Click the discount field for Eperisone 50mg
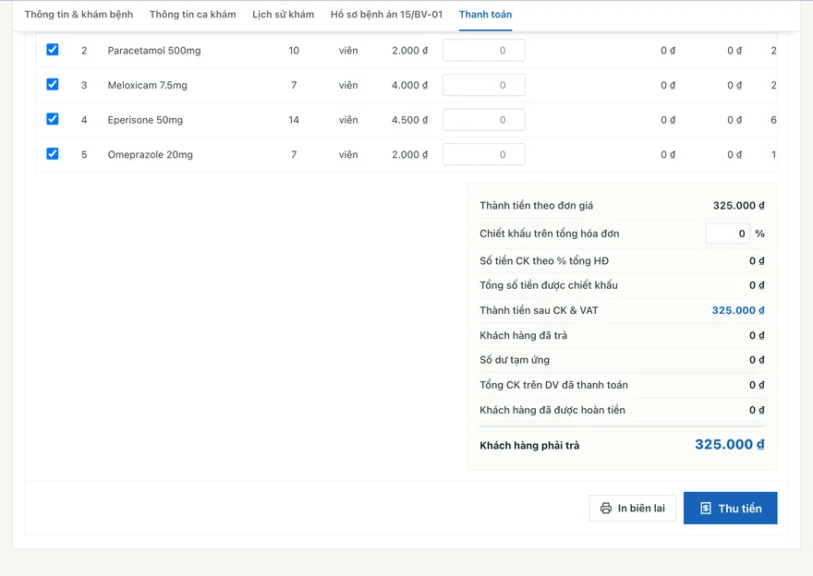 click(x=484, y=120)
